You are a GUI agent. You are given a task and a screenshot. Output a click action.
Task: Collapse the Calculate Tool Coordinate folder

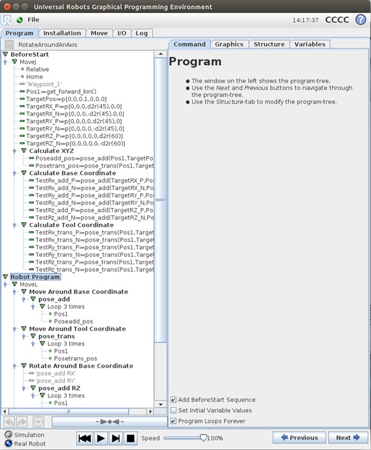pyautogui.click(x=23, y=225)
